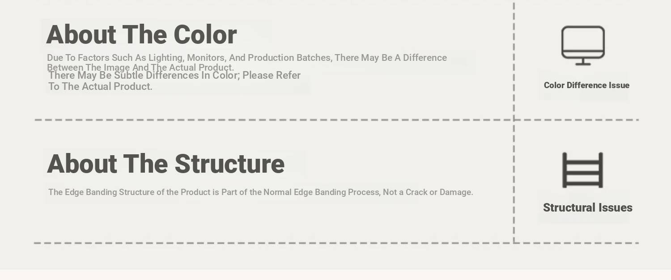Click the dashed line under the color section
Image resolution: width=671 pixels, height=280 pixels.
(x=268, y=120)
